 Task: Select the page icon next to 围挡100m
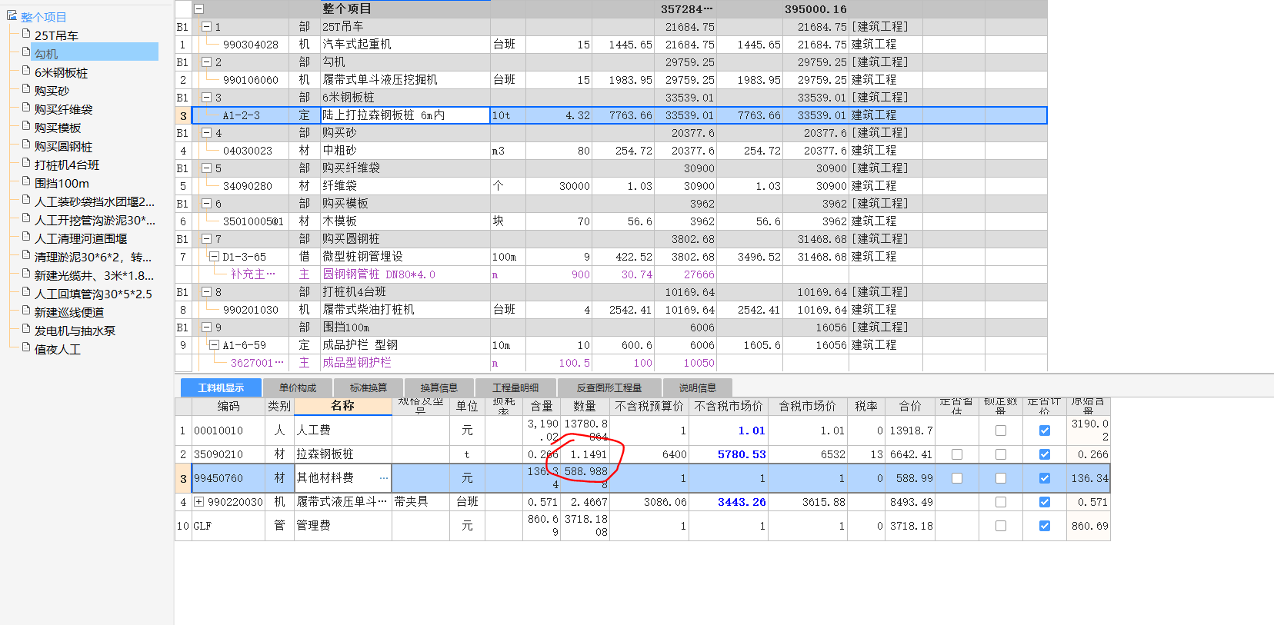[26, 181]
